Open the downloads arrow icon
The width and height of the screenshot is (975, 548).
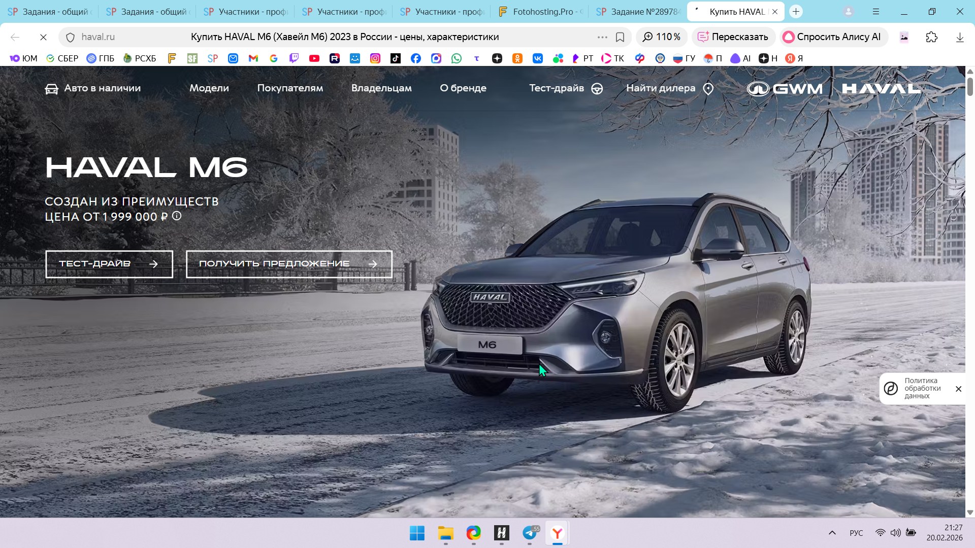(959, 37)
